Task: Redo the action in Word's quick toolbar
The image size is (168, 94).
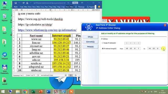Action: tap(23, 3)
